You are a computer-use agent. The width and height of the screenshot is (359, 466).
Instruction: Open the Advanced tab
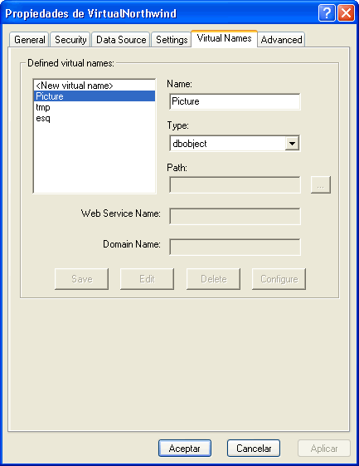(x=282, y=40)
